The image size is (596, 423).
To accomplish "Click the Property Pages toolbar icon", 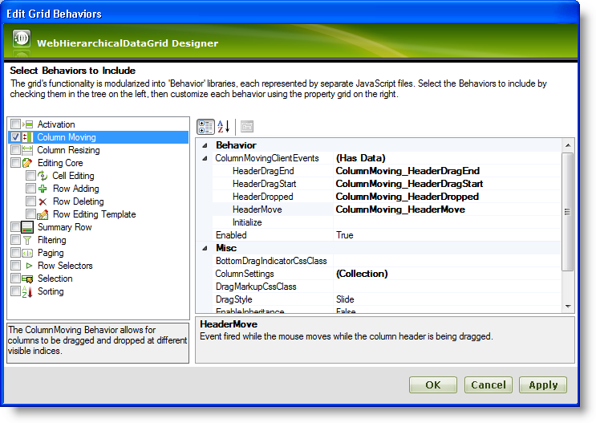I will tap(246, 127).
